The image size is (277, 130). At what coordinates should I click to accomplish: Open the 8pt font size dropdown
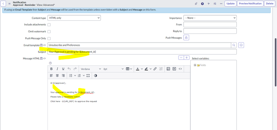click(x=114, y=69)
